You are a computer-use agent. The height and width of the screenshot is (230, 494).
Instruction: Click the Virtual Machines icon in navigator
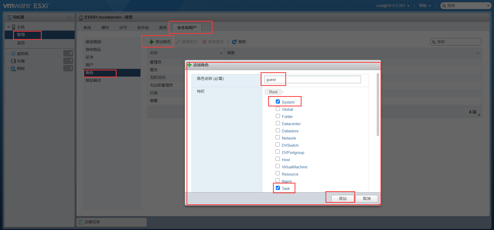click(x=13, y=54)
